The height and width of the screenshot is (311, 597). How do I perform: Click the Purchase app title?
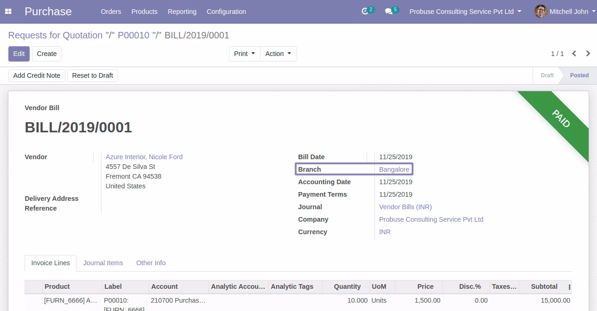(x=48, y=12)
